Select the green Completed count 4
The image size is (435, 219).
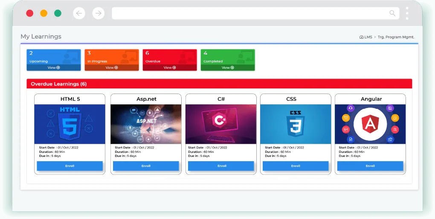pyautogui.click(x=205, y=53)
